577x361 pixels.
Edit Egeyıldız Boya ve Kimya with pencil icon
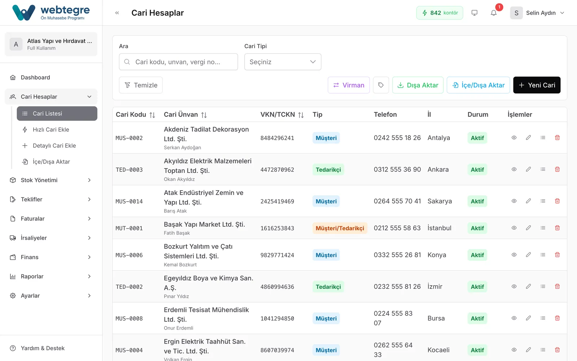coord(528,287)
